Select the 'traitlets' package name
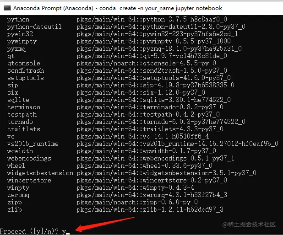This screenshot has height=235, width=283. pos(24,129)
